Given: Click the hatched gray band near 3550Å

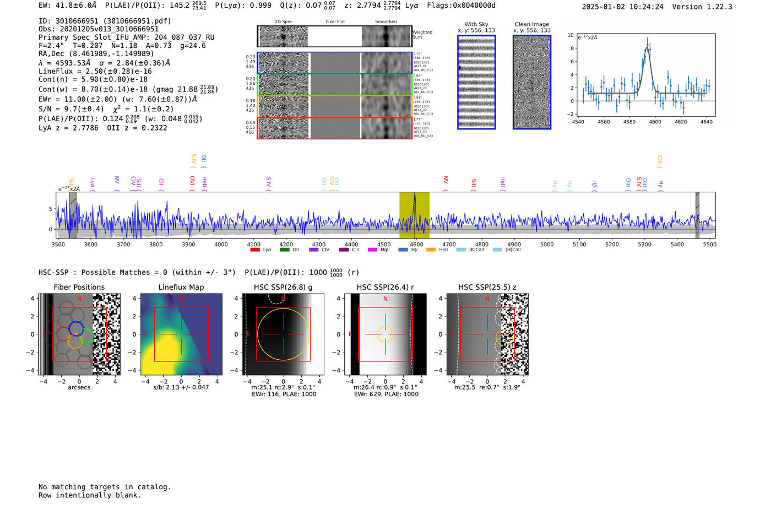Looking at the screenshot, I should pyautogui.click(x=73, y=215).
